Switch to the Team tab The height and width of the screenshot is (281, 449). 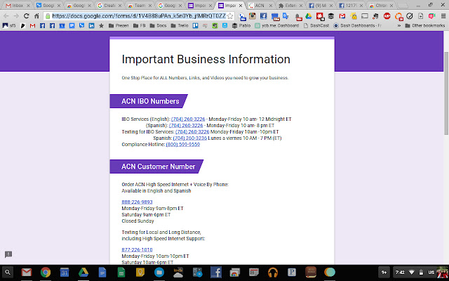click(x=139, y=6)
